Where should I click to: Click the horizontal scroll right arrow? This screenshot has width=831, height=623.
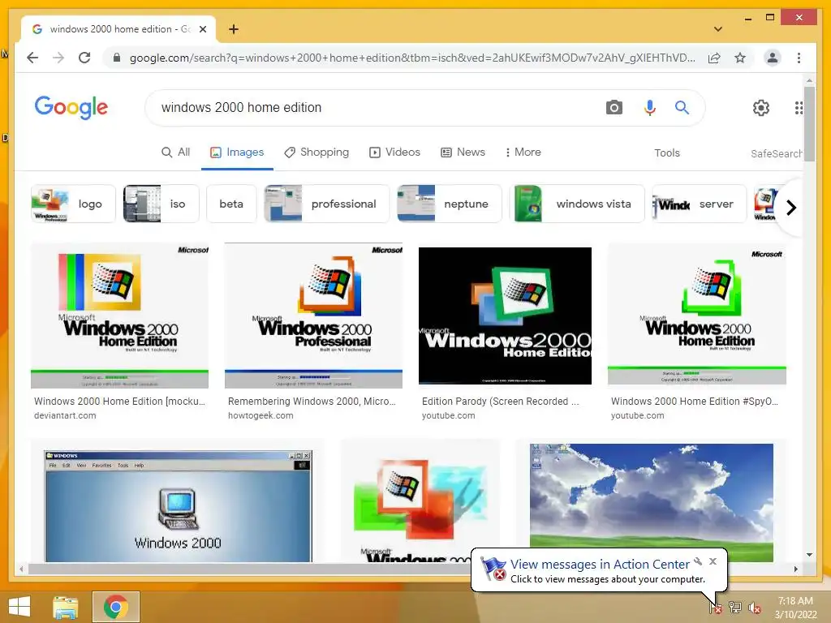point(795,569)
